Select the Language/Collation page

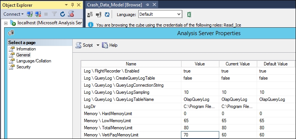(x=34, y=61)
